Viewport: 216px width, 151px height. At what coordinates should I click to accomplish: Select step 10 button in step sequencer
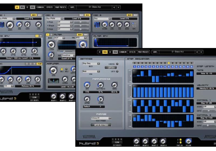click(x=169, y=67)
